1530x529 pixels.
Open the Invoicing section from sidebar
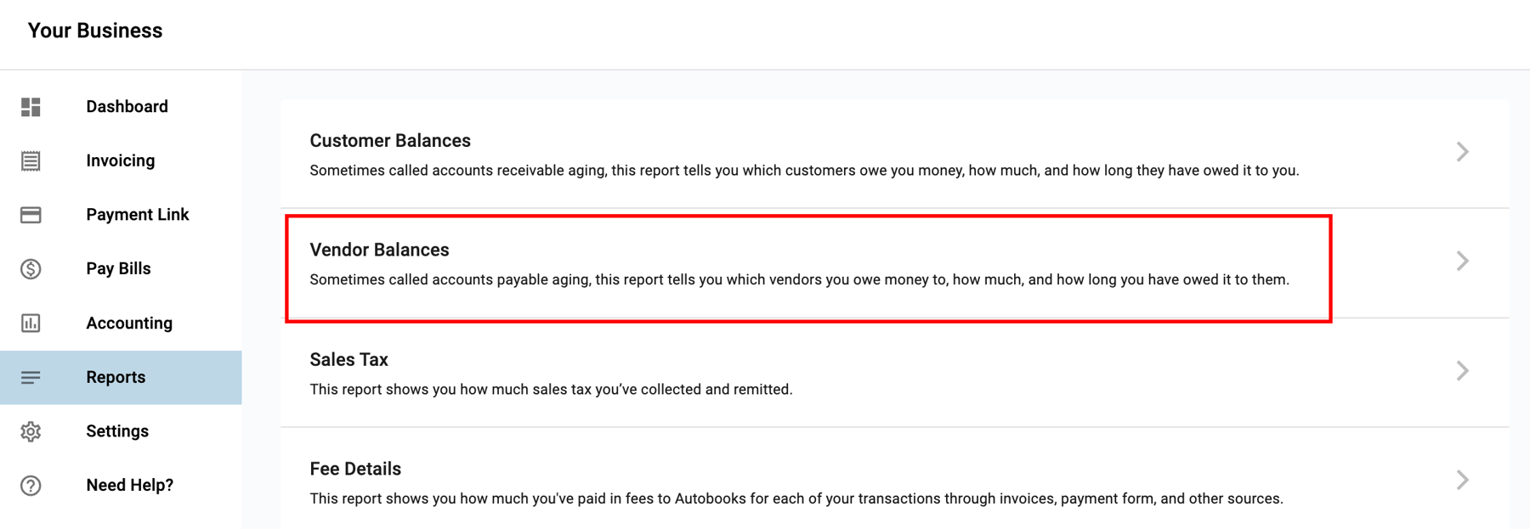(x=119, y=160)
